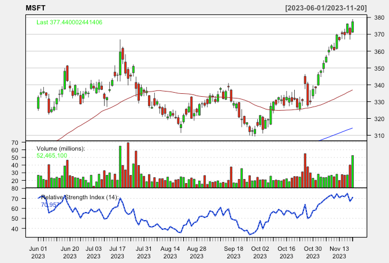
Task: Click the 70.957 RSI value
Action: pos(50,204)
